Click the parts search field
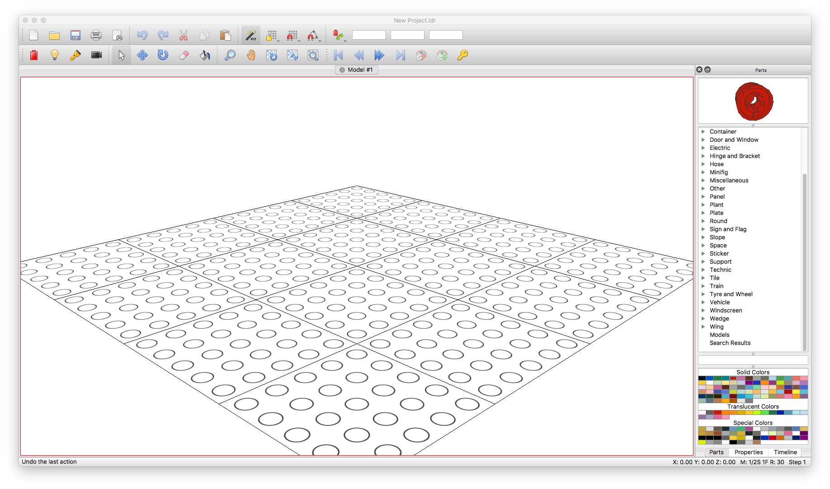 click(x=753, y=360)
